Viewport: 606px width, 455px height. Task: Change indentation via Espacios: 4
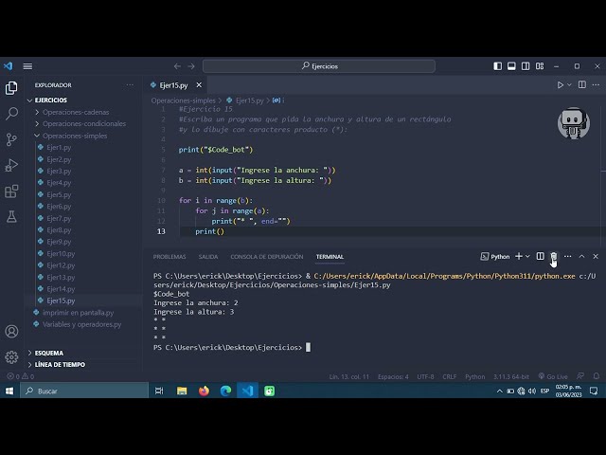point(393,376)
